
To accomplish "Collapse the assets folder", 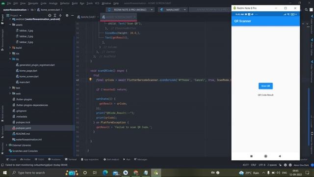I will point(10,25).
